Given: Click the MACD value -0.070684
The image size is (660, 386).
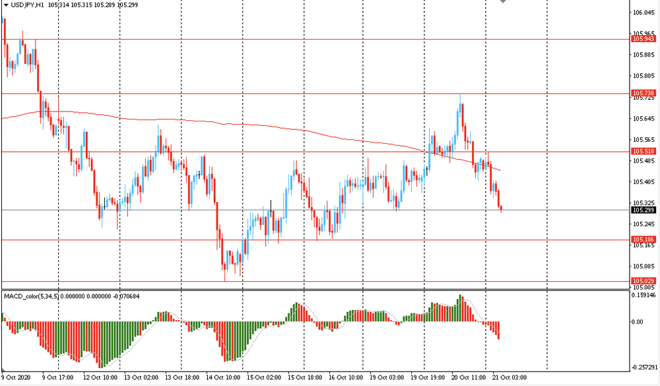Looking at the screenshot, I should point(126,296).
